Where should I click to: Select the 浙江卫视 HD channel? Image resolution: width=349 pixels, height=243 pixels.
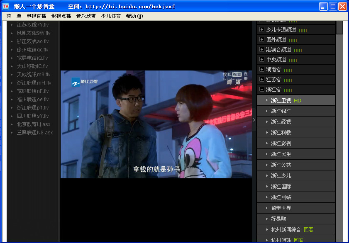pos(296,100)
